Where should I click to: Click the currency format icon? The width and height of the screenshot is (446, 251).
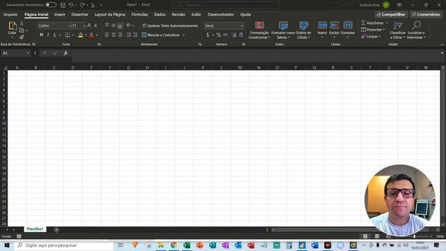tap(208, 35)
